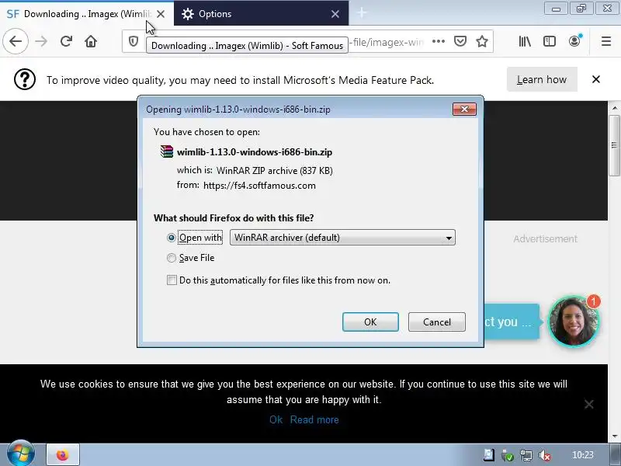
Task: Click the WinRAR archive file icon
Action: [167, 151]
